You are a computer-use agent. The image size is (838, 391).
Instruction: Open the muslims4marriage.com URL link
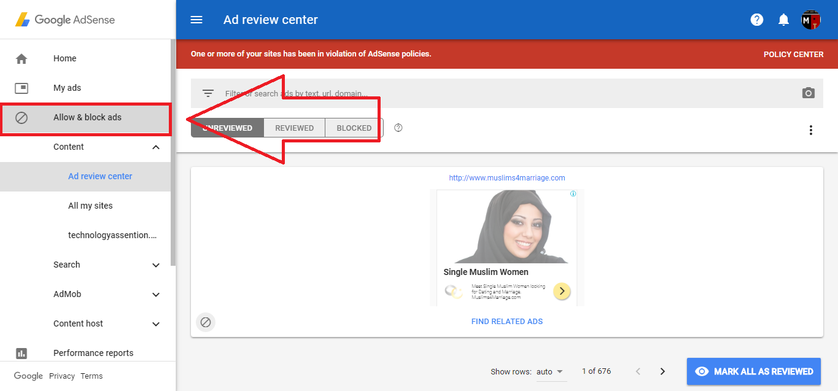click(x=507, y=178)
